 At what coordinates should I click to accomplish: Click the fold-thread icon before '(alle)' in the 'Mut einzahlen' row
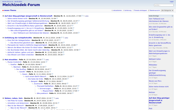pyautogui.click(x=44, y=60)
